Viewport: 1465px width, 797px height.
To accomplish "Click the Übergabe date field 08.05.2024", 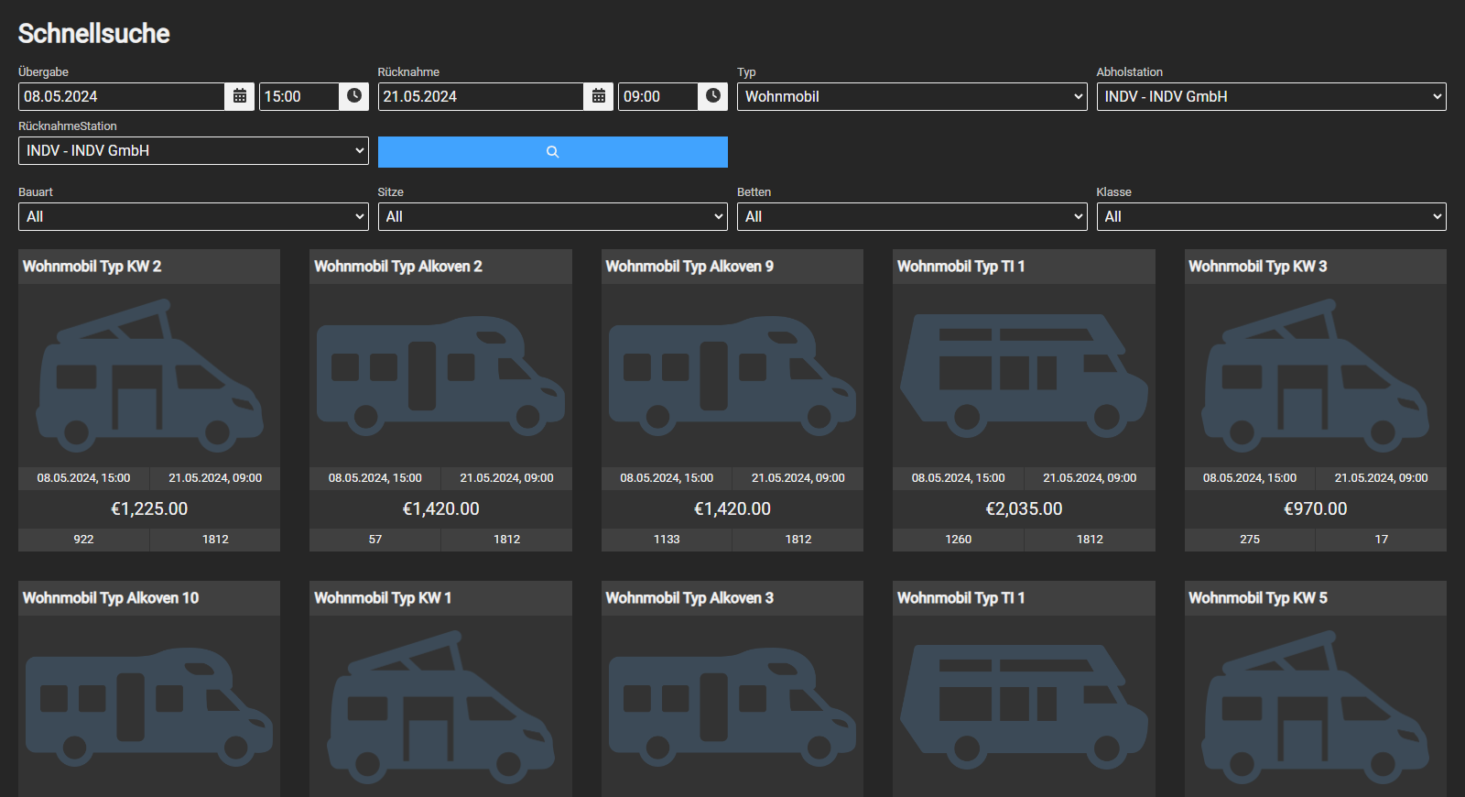I will (x=121, y=96).
